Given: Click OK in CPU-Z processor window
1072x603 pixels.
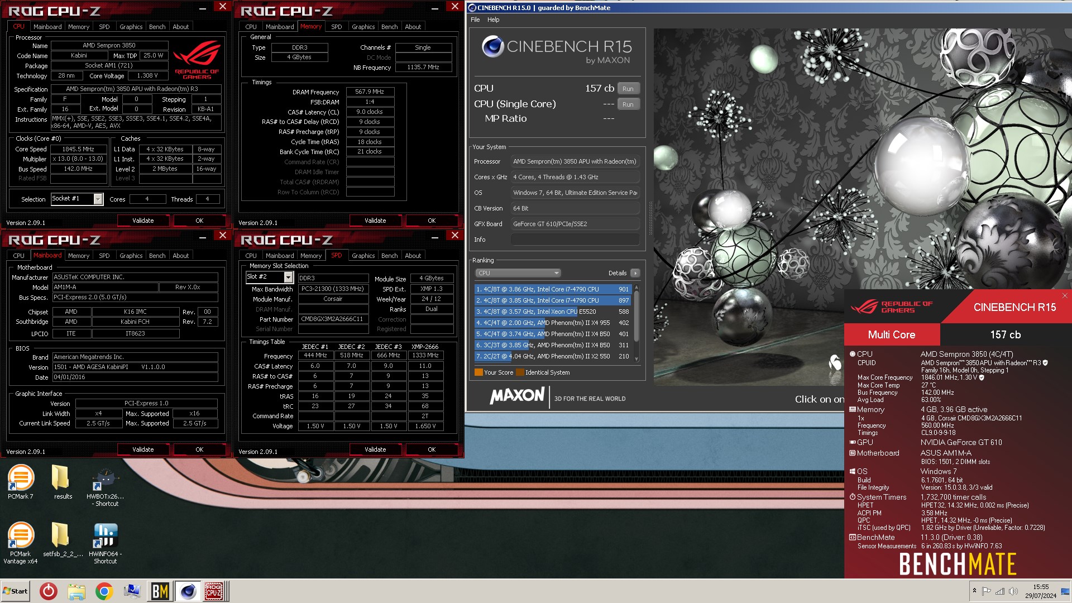Looking at the screenshot, I should [x=199, y=221].
